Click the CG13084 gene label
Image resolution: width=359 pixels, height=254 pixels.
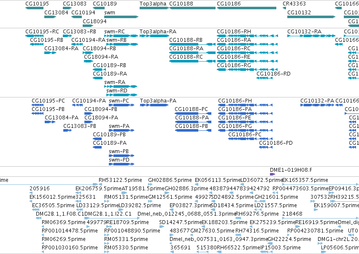pos(56,12)
